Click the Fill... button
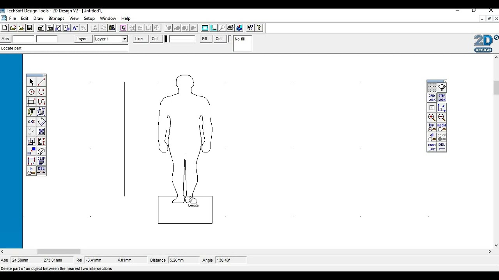 pos(205,39)
